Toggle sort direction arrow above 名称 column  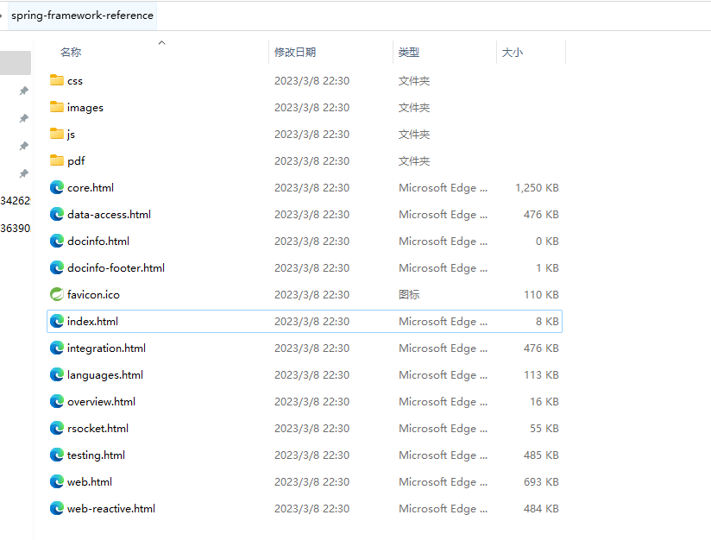(162, 42)
